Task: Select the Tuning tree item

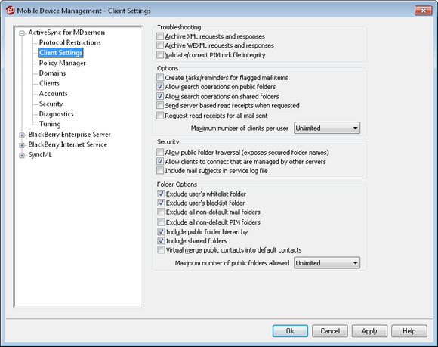Action: click(50, 124)
